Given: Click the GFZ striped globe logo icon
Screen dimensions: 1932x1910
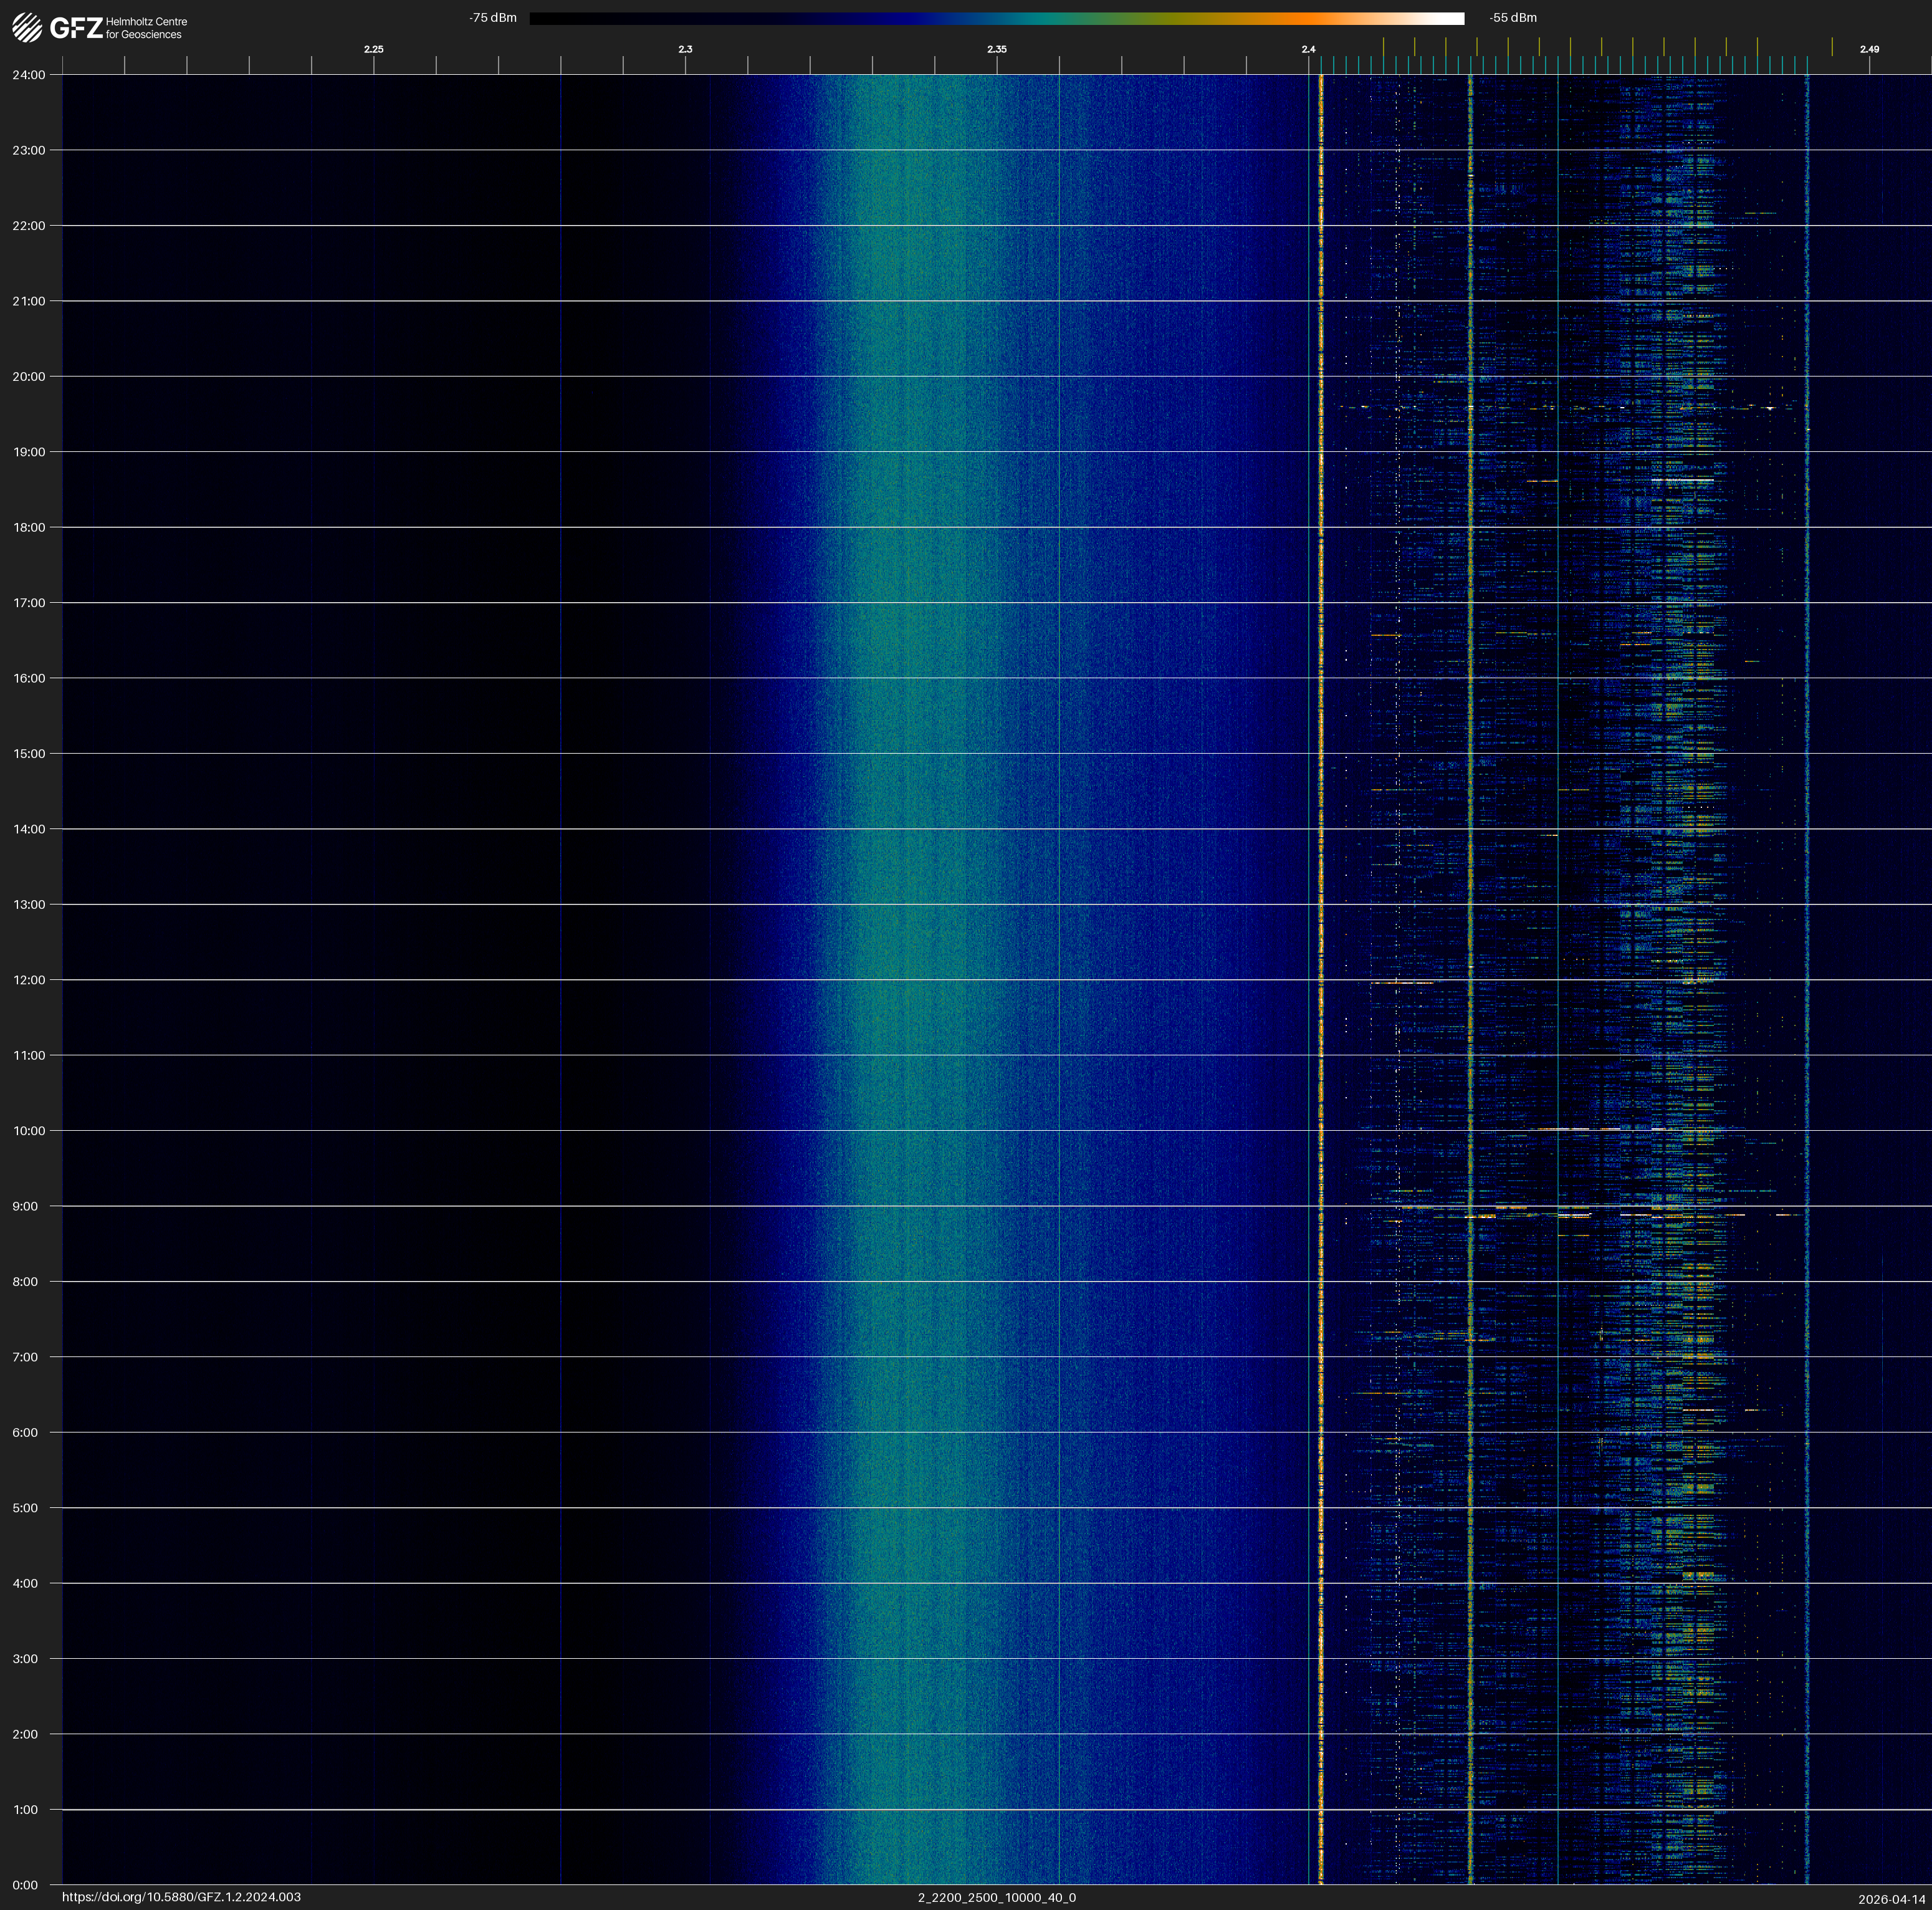Looking at the screenshot, I should click(27, 28).
